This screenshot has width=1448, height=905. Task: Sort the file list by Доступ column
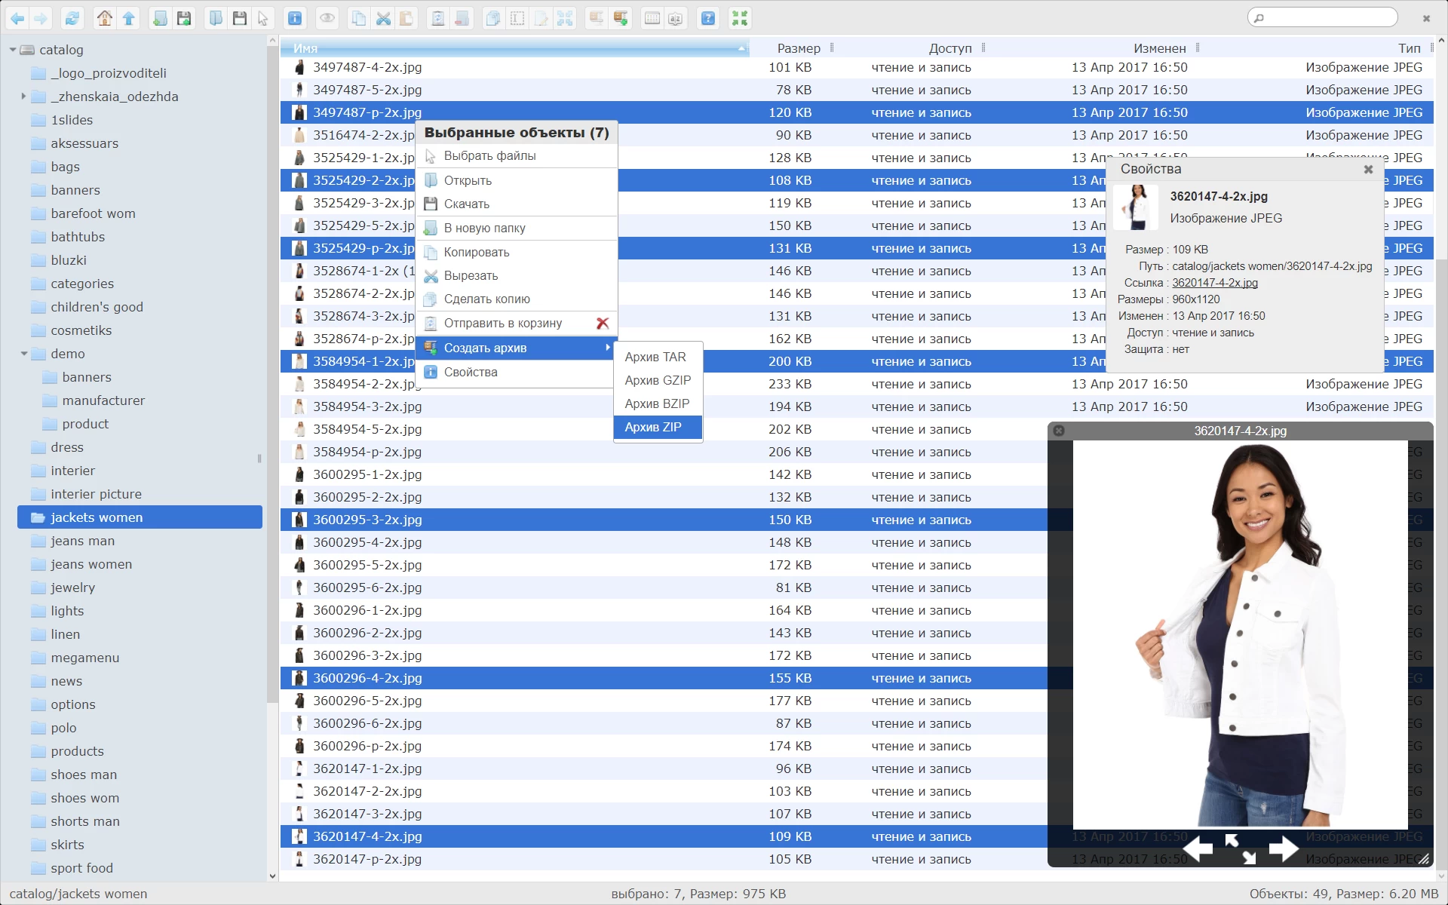point(950,48)
